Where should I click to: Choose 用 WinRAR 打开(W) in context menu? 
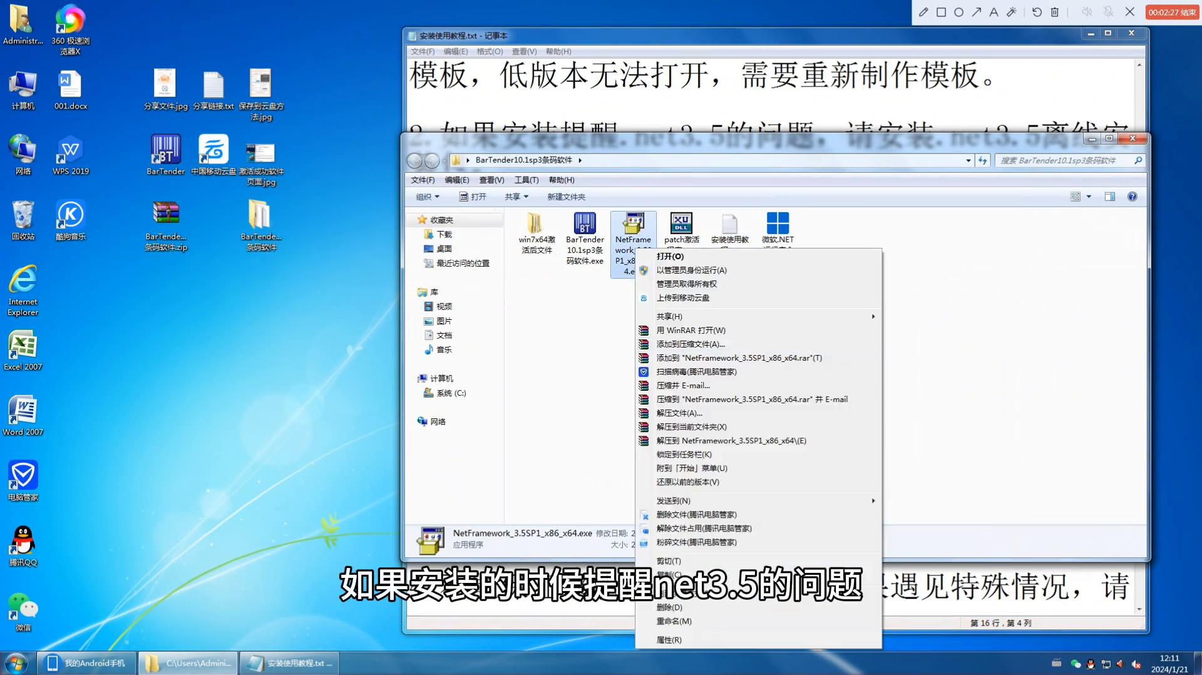pos(758,330)
